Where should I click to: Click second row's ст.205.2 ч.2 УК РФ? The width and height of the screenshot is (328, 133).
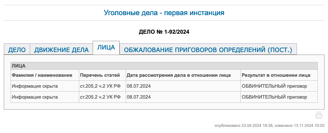pos(100,97)
